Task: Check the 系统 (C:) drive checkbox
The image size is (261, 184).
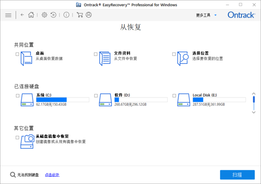Action: [17, 96]
